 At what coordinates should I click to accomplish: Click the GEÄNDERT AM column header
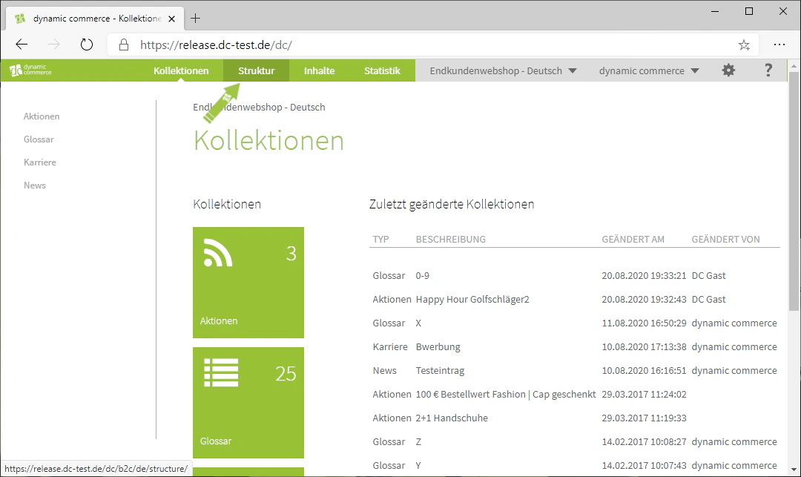click(633, 239)
